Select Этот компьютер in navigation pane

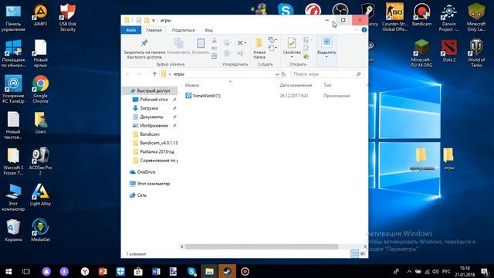[150, 184]
